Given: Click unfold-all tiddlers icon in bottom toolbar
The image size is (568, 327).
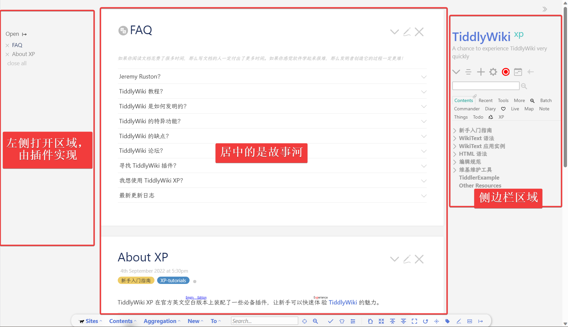Looking at the screenshot, I should (404, 321).
